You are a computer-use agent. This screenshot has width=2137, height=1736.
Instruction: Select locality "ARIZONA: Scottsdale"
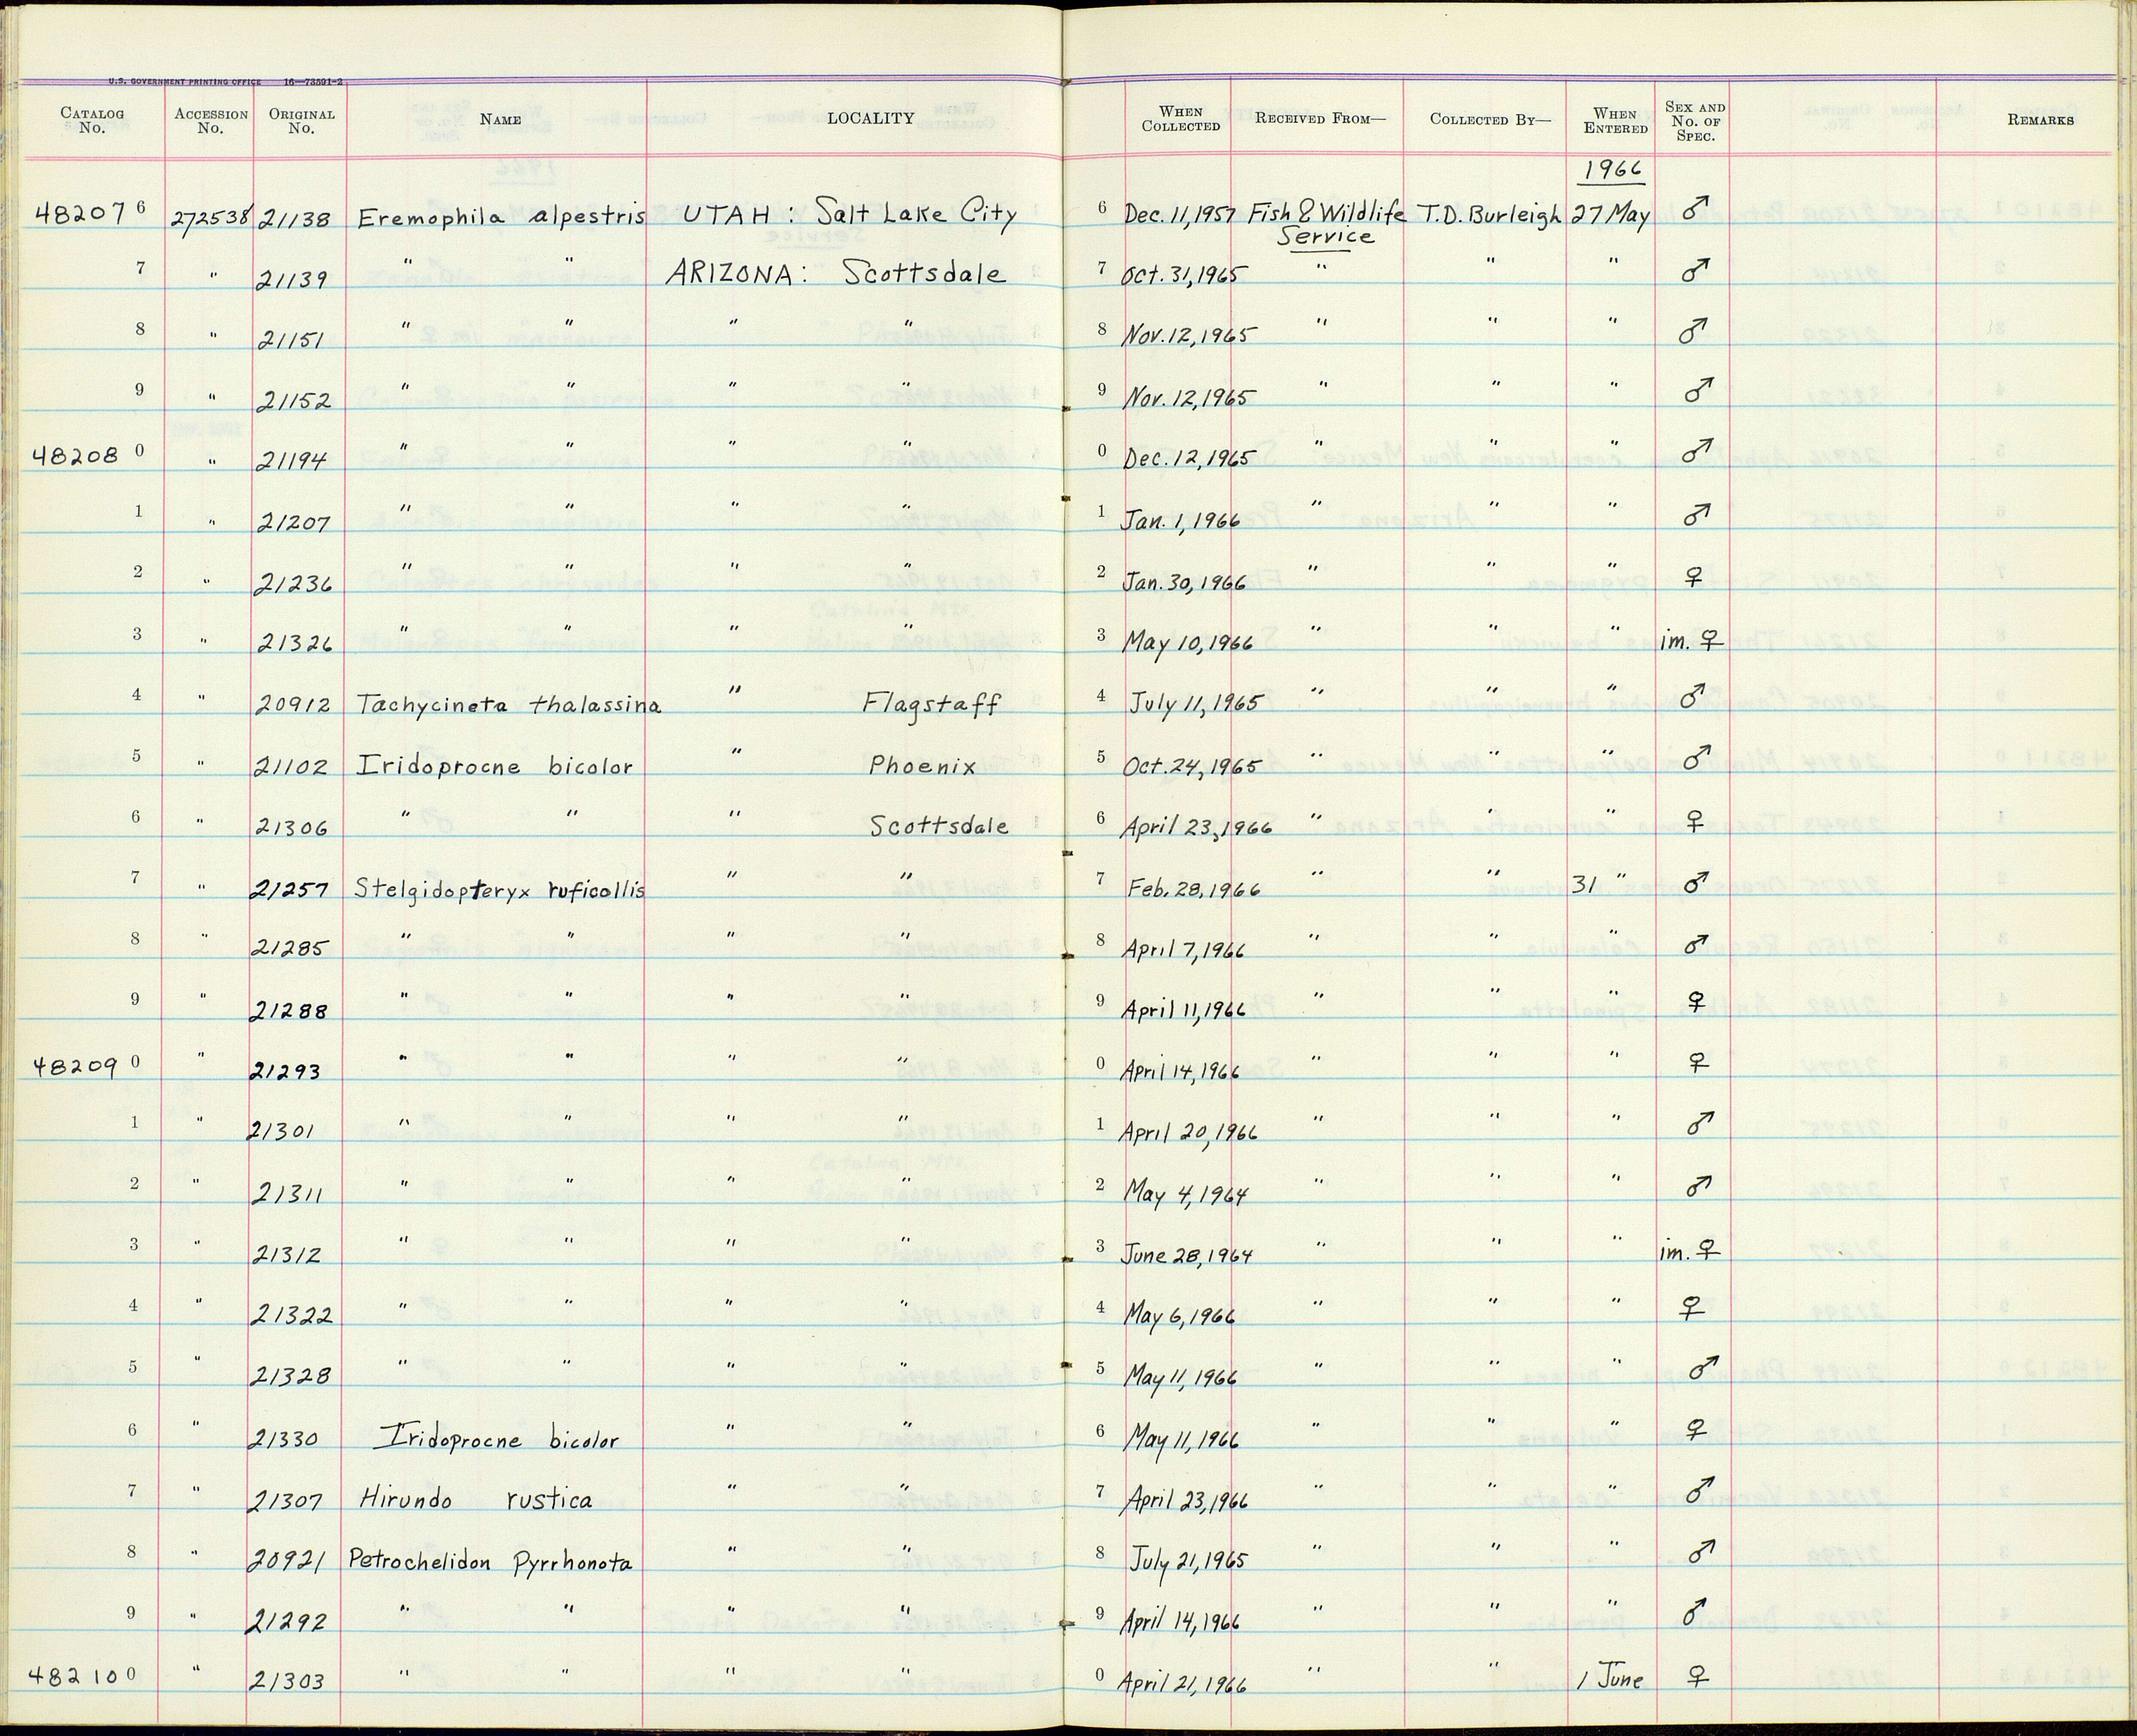point(835,274)
